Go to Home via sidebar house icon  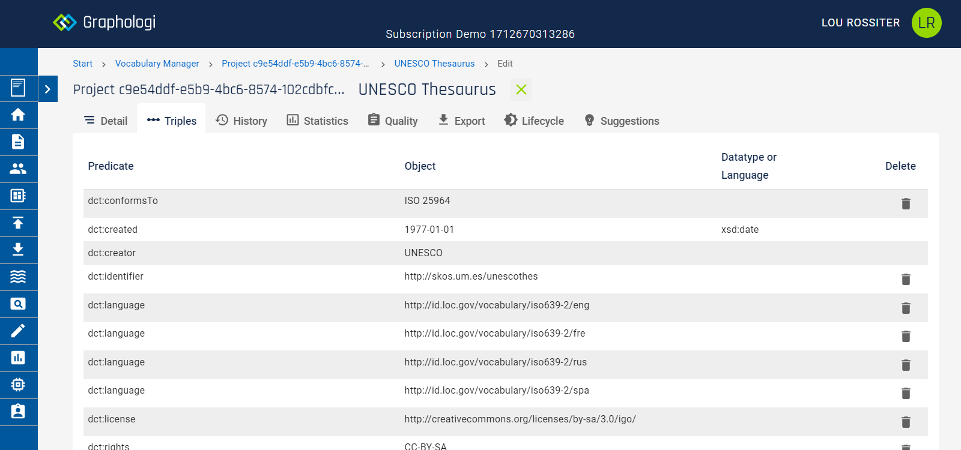[18, 115]
